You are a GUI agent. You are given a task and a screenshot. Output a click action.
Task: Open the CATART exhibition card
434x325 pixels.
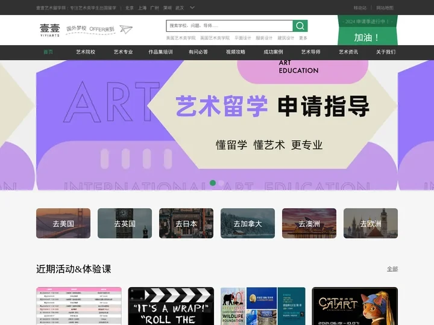coord(355,306)
